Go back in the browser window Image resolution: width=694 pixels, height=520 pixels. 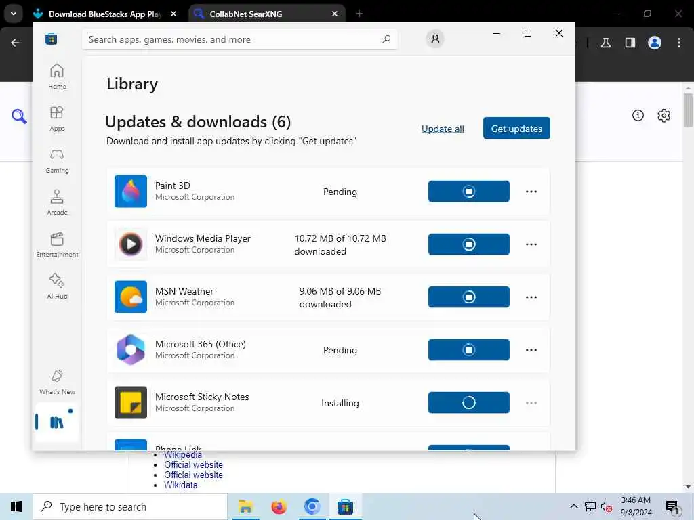point(15,43)
